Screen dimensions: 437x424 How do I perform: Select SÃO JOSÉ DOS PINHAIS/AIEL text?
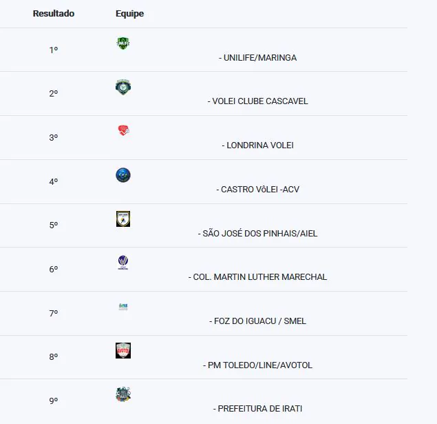click(x=260, y=234)
